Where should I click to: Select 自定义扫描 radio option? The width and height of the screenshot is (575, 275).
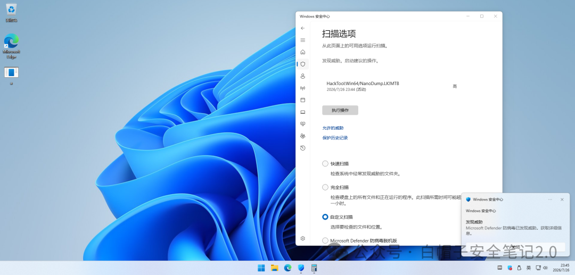tap(325, 217)
